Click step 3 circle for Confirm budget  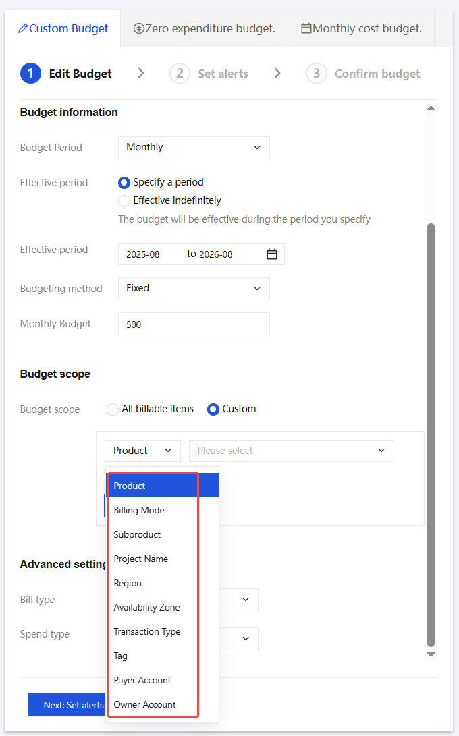pyautogui.click(x=317, y=74)
